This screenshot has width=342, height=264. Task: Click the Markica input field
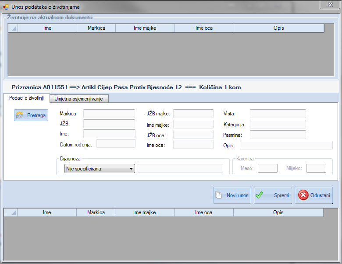click(109, 114)
